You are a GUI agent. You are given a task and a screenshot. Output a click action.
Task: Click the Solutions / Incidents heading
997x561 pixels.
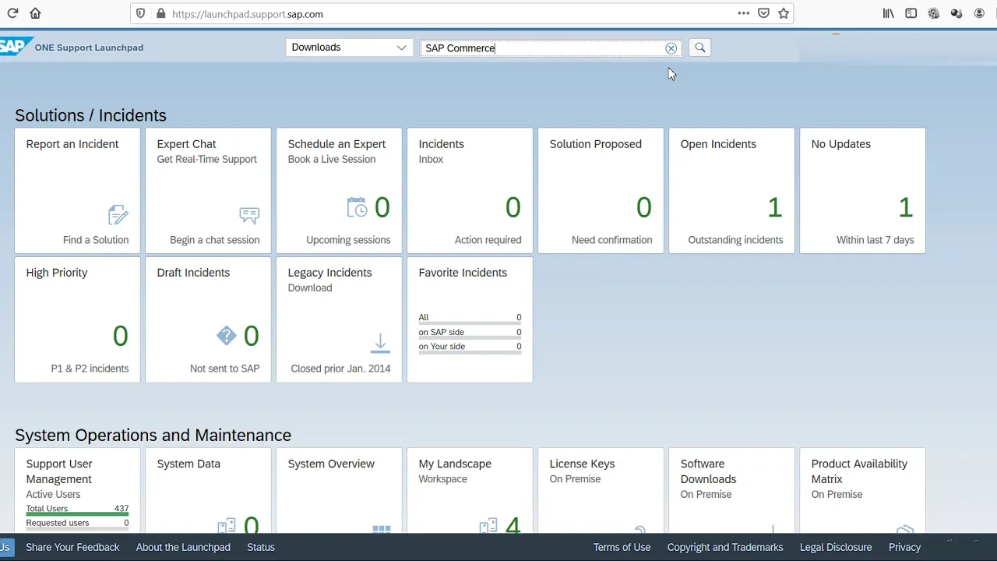(x=90, y=115)
